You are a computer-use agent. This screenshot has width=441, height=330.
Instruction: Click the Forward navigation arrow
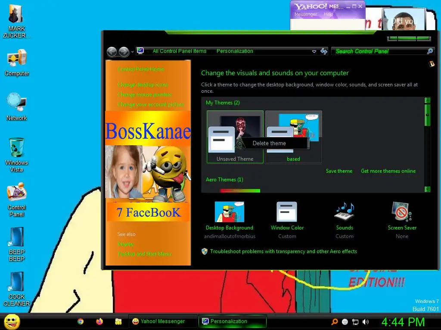124,52
